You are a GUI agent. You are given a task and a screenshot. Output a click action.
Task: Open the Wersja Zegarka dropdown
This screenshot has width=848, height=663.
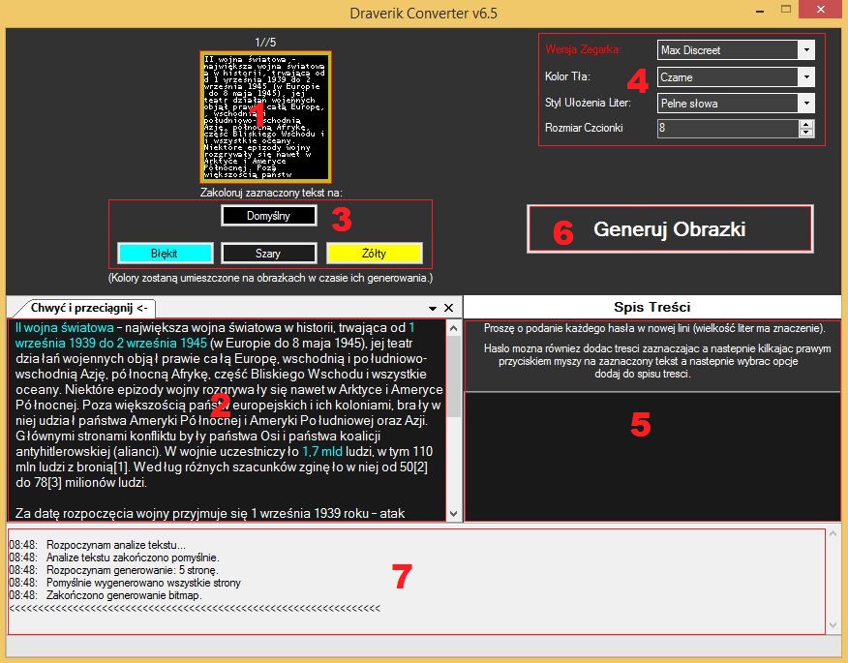805,50
